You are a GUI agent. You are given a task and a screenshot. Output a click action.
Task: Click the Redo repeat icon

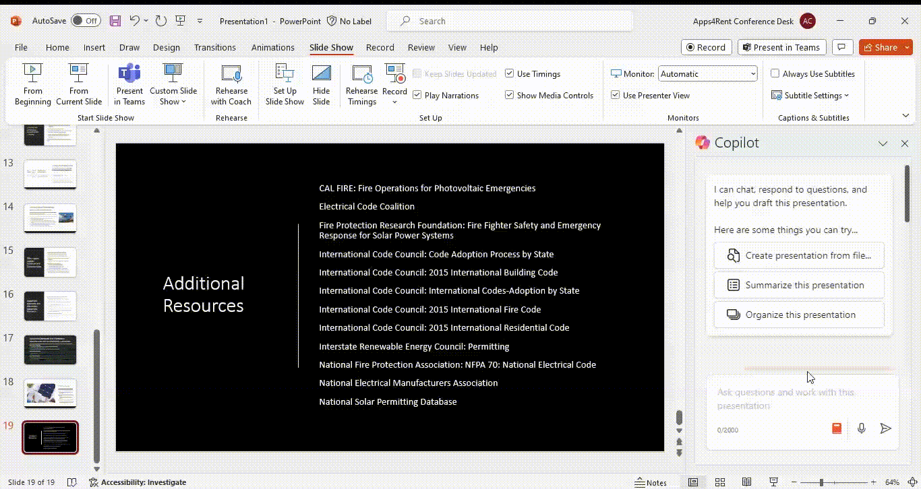pyautogui.click(x=160, y=21)
